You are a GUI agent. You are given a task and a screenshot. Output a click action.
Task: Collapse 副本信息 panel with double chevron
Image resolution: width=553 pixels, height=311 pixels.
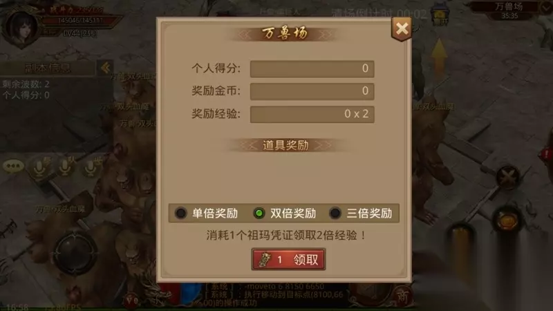(106, 68)
